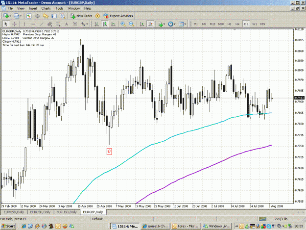Open the Market Watch panel icon

pyautogui.click(x=29, y=16)
